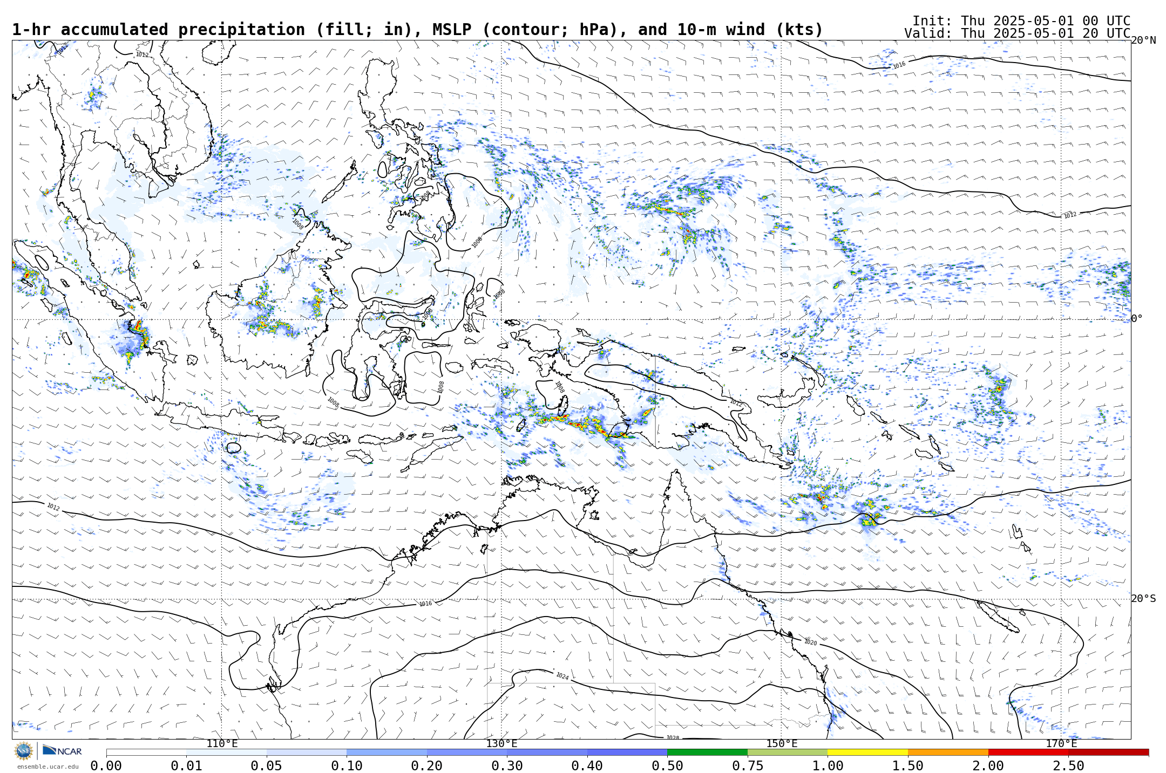Click the NCAR logo

[63, 750]
